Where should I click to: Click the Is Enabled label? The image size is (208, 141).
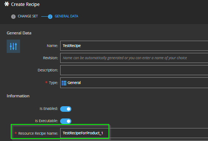pyautogui.click(x=49, y=109)
